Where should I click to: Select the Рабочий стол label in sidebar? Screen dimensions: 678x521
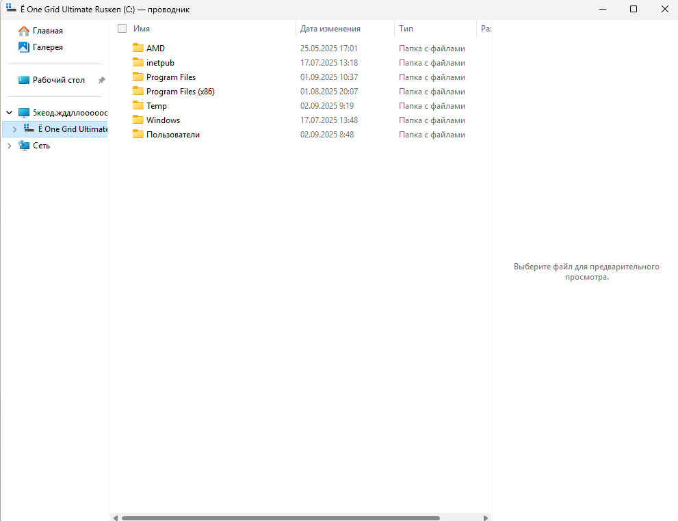click(59, 80)
